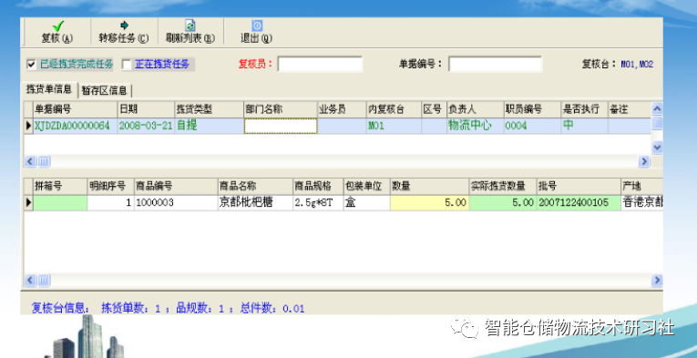697x358 pixels.
Task: Click the 日期 column header
Action: 147,109
